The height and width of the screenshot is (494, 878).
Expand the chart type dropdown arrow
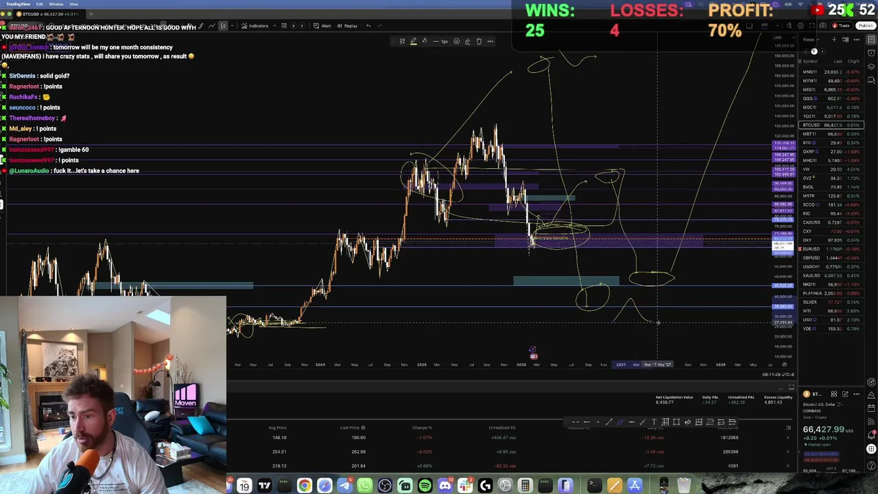click(232, 25)
